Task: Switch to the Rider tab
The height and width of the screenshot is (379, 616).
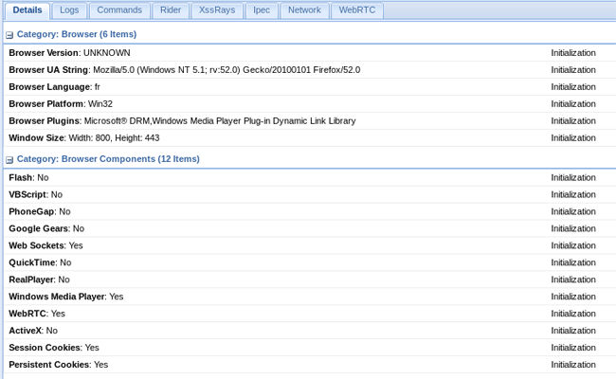Action: (171, 10)
